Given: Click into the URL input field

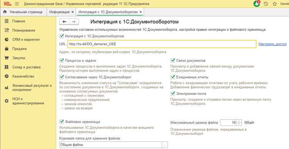Looking at the screenshot, I should click(x=162, y=44).
